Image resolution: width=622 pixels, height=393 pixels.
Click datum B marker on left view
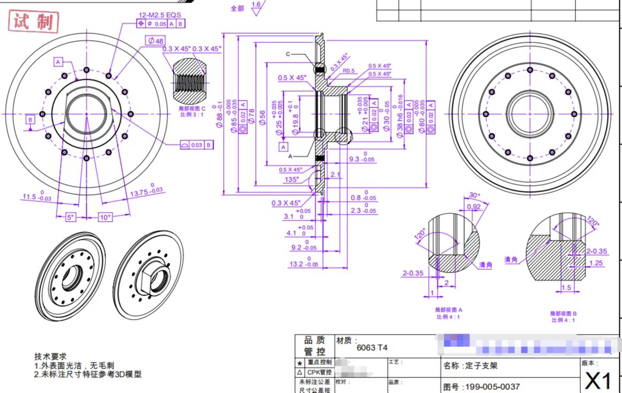[x=31, y=119]
